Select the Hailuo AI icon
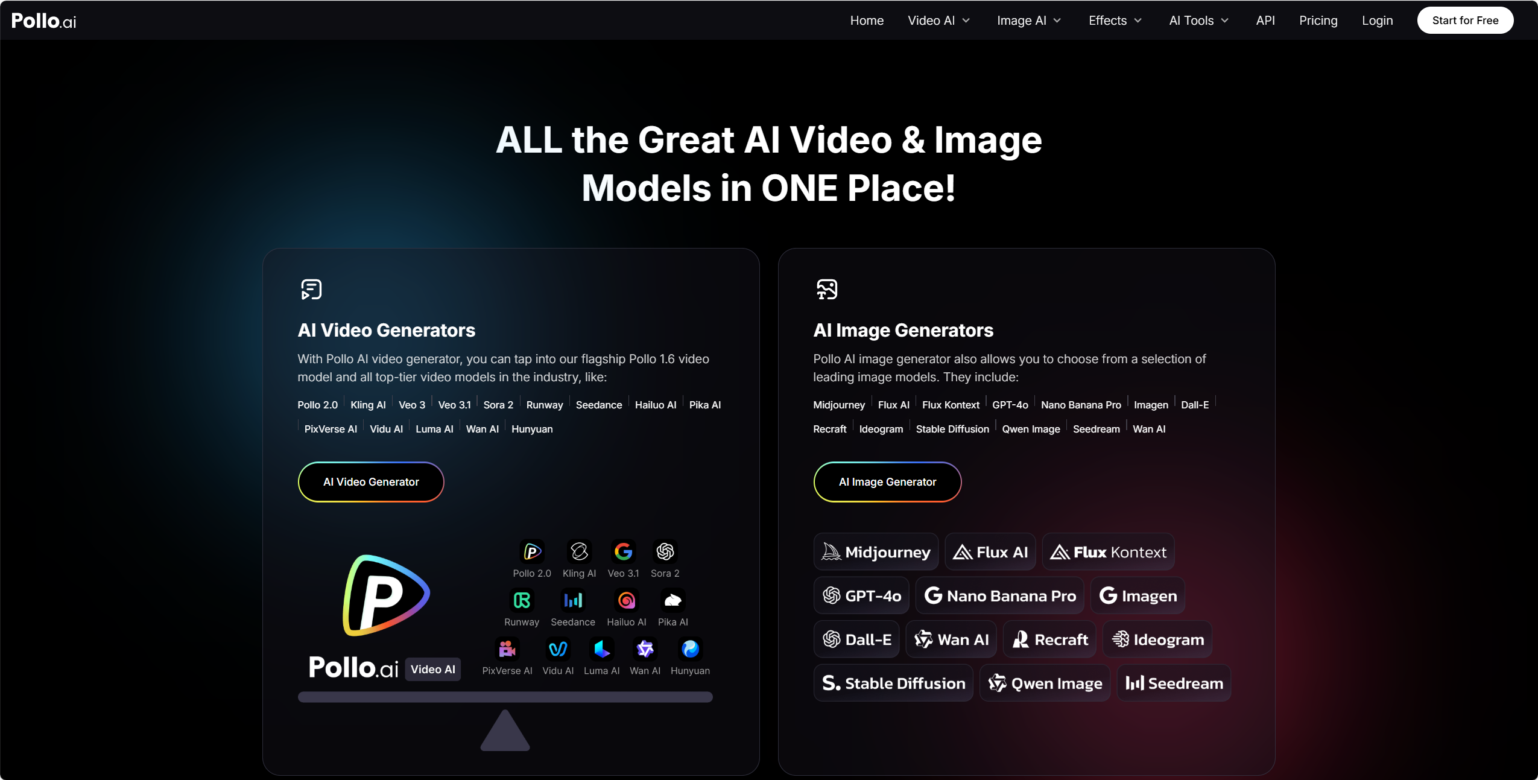The image size is (1538, 780). [626, 600]
